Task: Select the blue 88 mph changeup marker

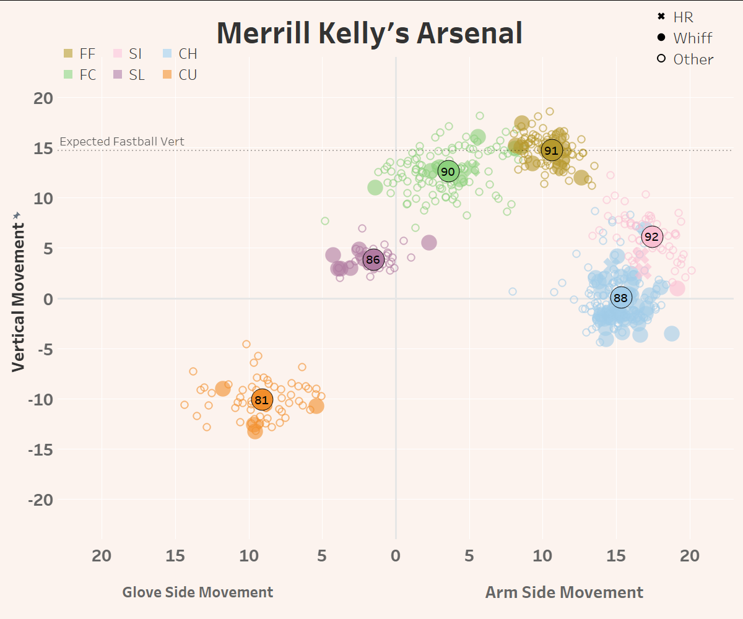Action: tap(620, 298)
